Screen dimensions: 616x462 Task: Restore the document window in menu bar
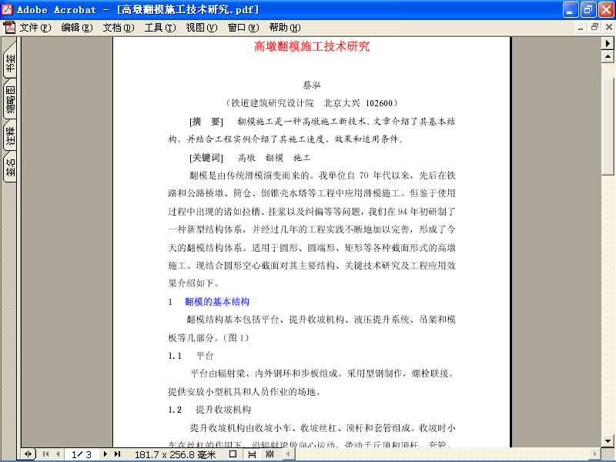pyautogui.click(x=594, y=28)
